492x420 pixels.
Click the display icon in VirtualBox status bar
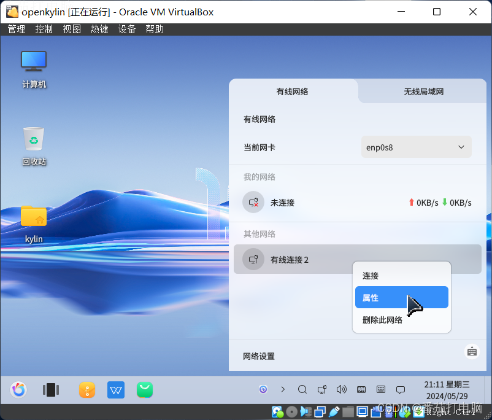pos(362,411)
